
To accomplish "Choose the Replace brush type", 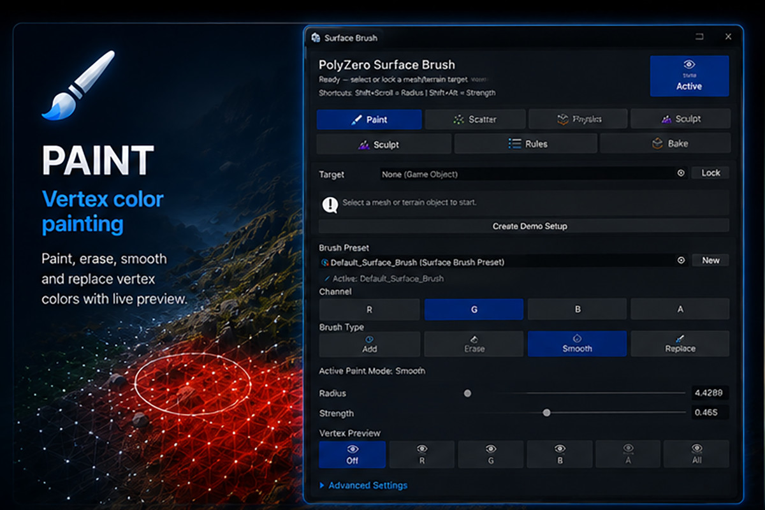I will point(680,344).
